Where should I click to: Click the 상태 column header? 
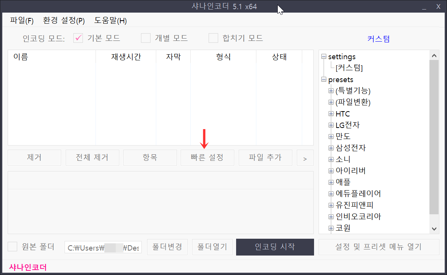[279, 57]
